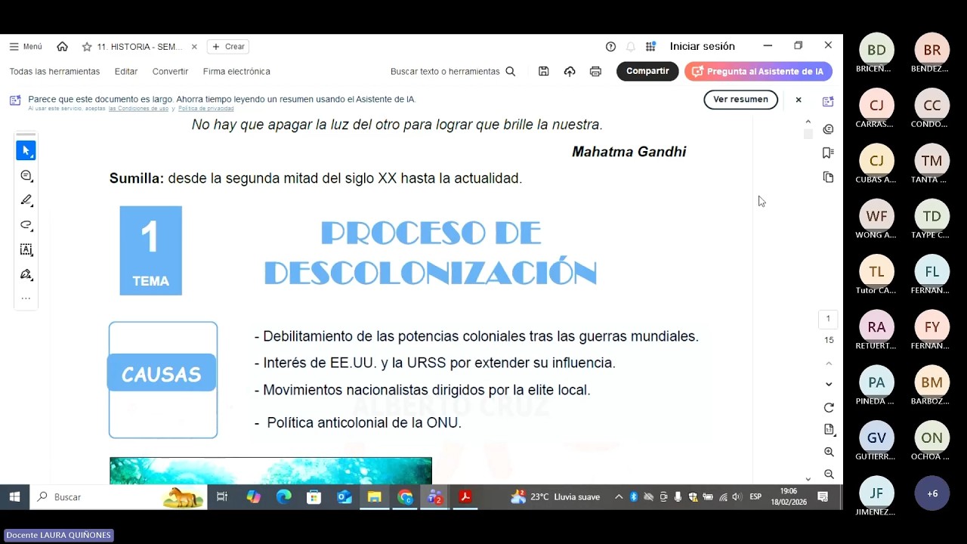The height and width of the screenshot is (544, 967).
Task: Open the page display fit dropdown
Action: [x=829, y=430]
